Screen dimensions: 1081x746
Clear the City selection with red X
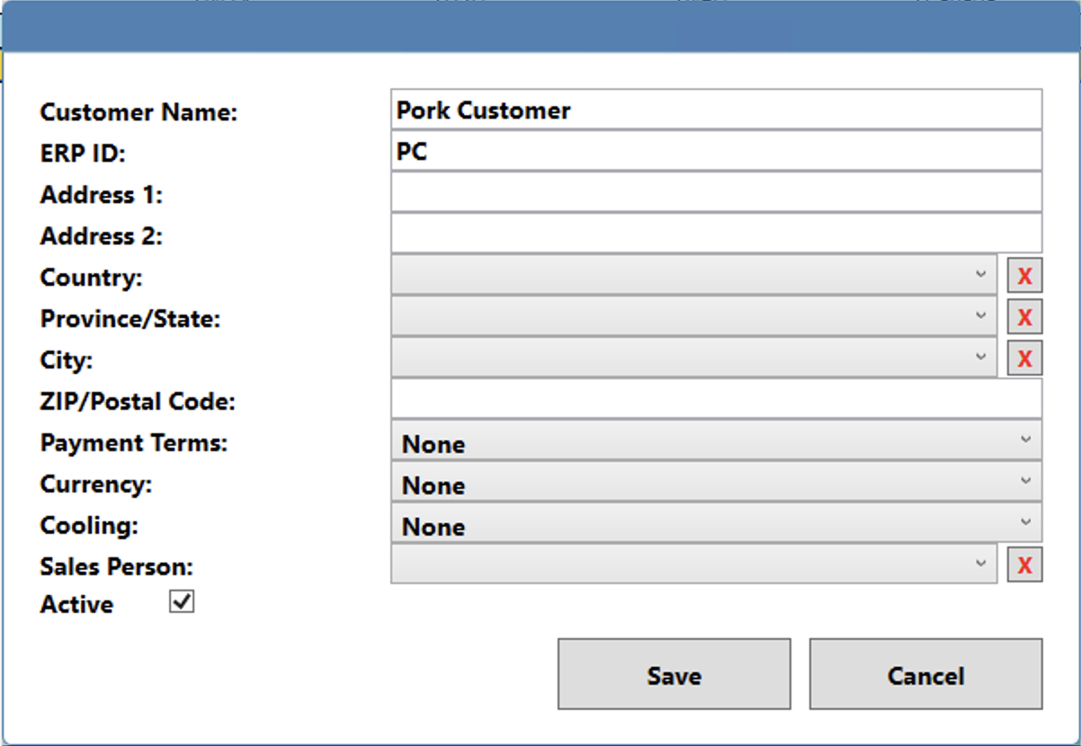(1024, 359)
